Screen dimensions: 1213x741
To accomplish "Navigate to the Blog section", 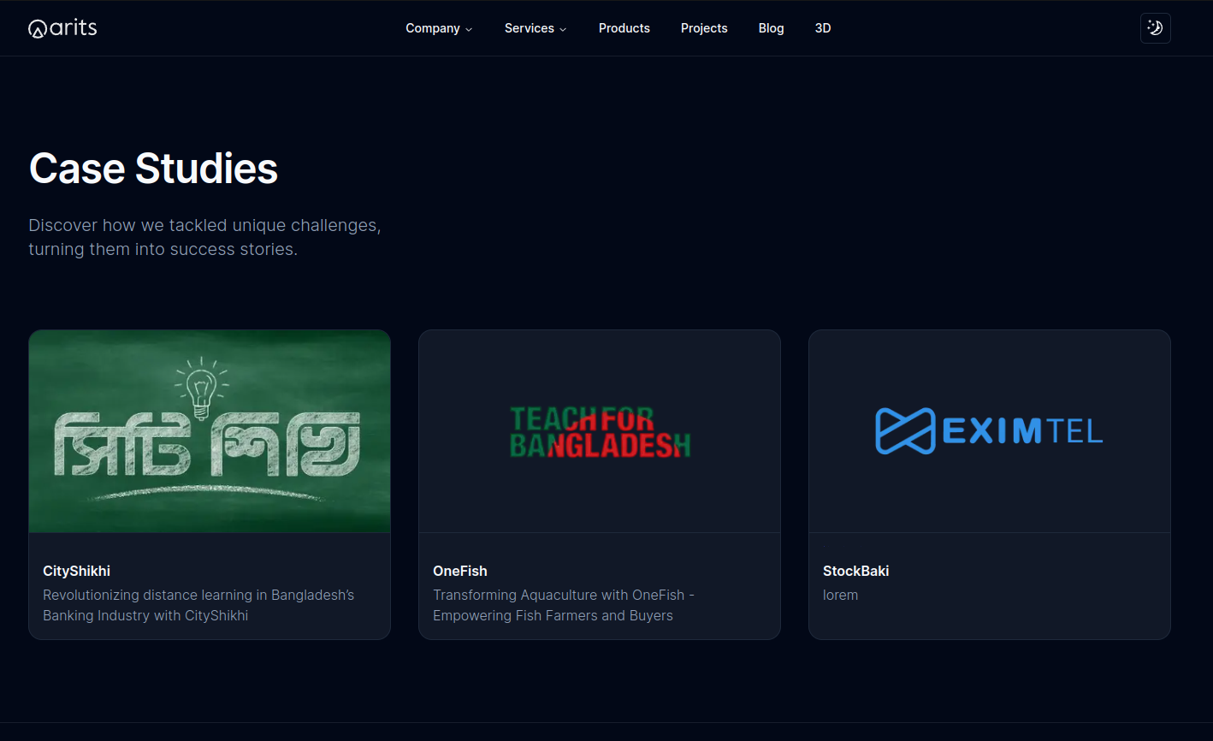I will pyautogui.click(x=771, y=27).
